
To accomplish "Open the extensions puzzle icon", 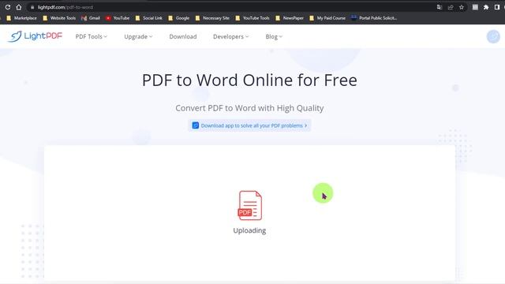I will (486, 7).
